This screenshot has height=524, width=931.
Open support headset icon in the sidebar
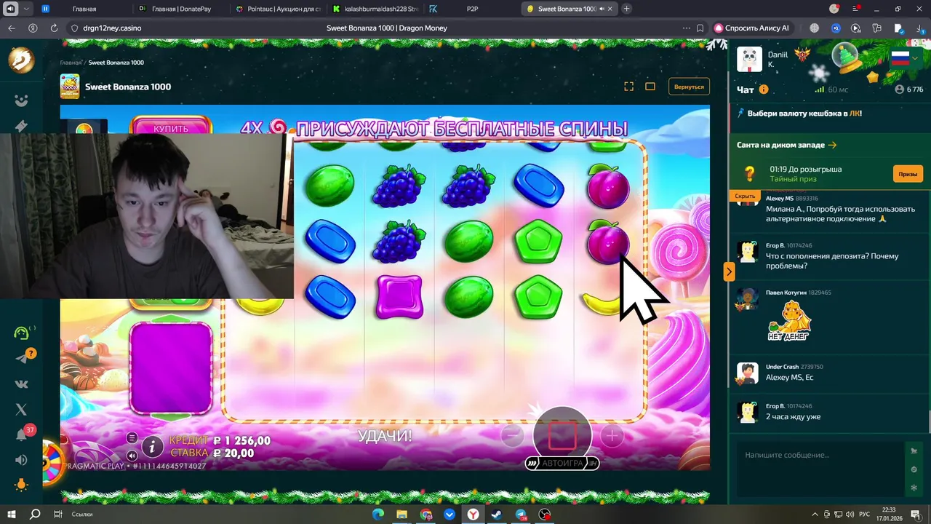22,333
